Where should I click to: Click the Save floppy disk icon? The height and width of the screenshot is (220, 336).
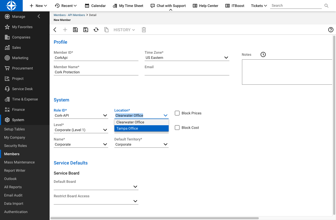point(75,30)
